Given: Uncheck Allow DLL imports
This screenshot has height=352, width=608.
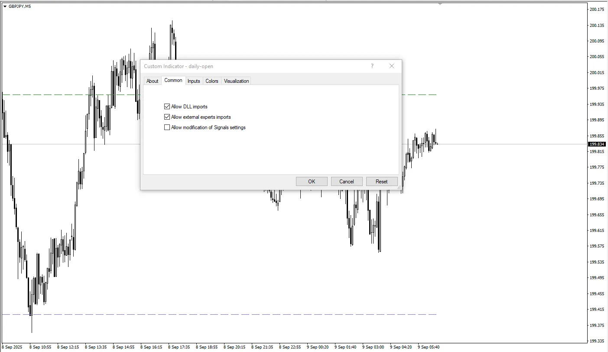Looking at the screenshot, I should (x=167, y=107).
